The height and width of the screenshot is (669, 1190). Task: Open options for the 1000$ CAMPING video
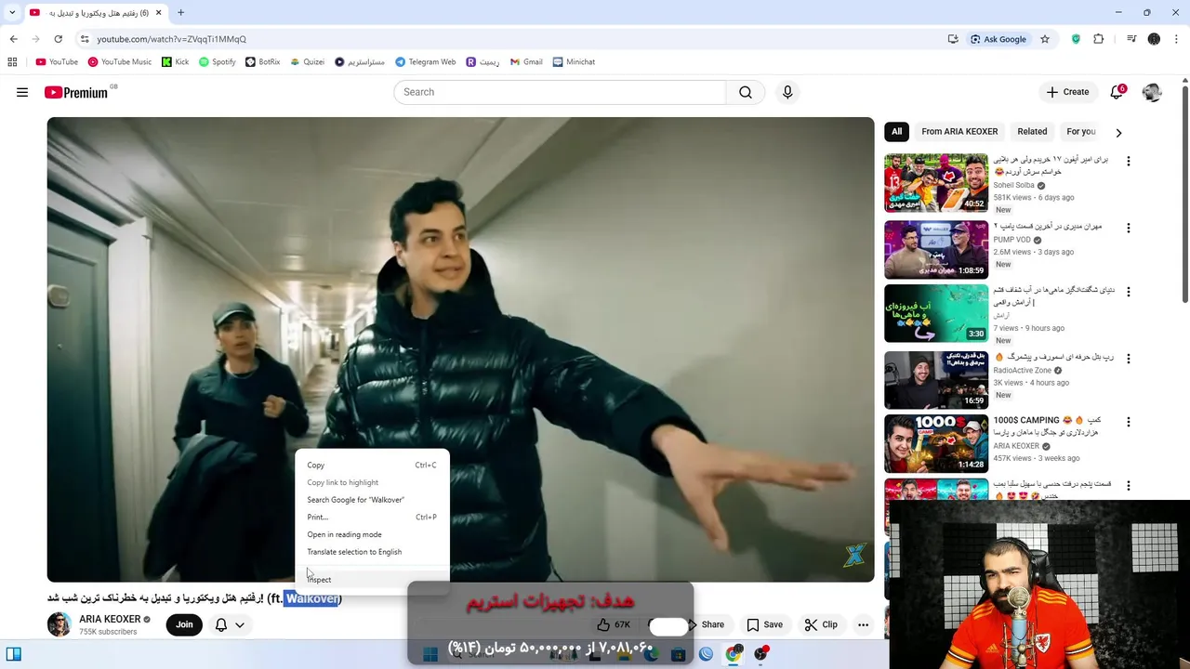click(x=1129, y=421)
